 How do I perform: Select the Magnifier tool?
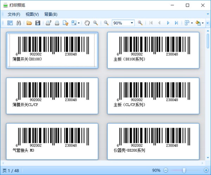click(96, 23)
